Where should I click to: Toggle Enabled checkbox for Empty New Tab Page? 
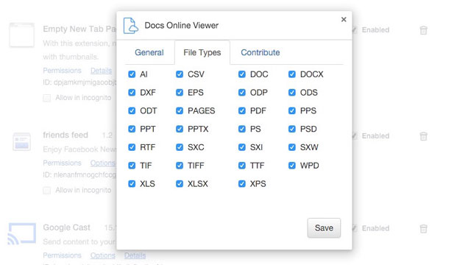(355, 30)
